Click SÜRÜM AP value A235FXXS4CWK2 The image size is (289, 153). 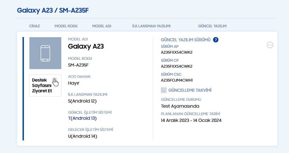177,52
